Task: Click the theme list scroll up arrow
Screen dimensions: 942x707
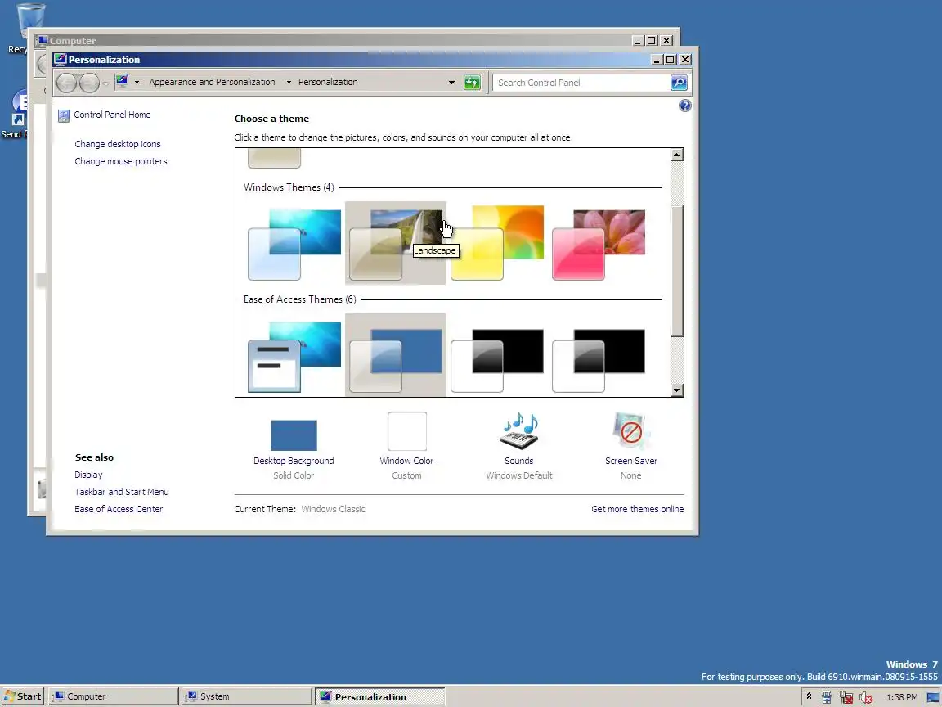Action: click(x=676, y=155)
